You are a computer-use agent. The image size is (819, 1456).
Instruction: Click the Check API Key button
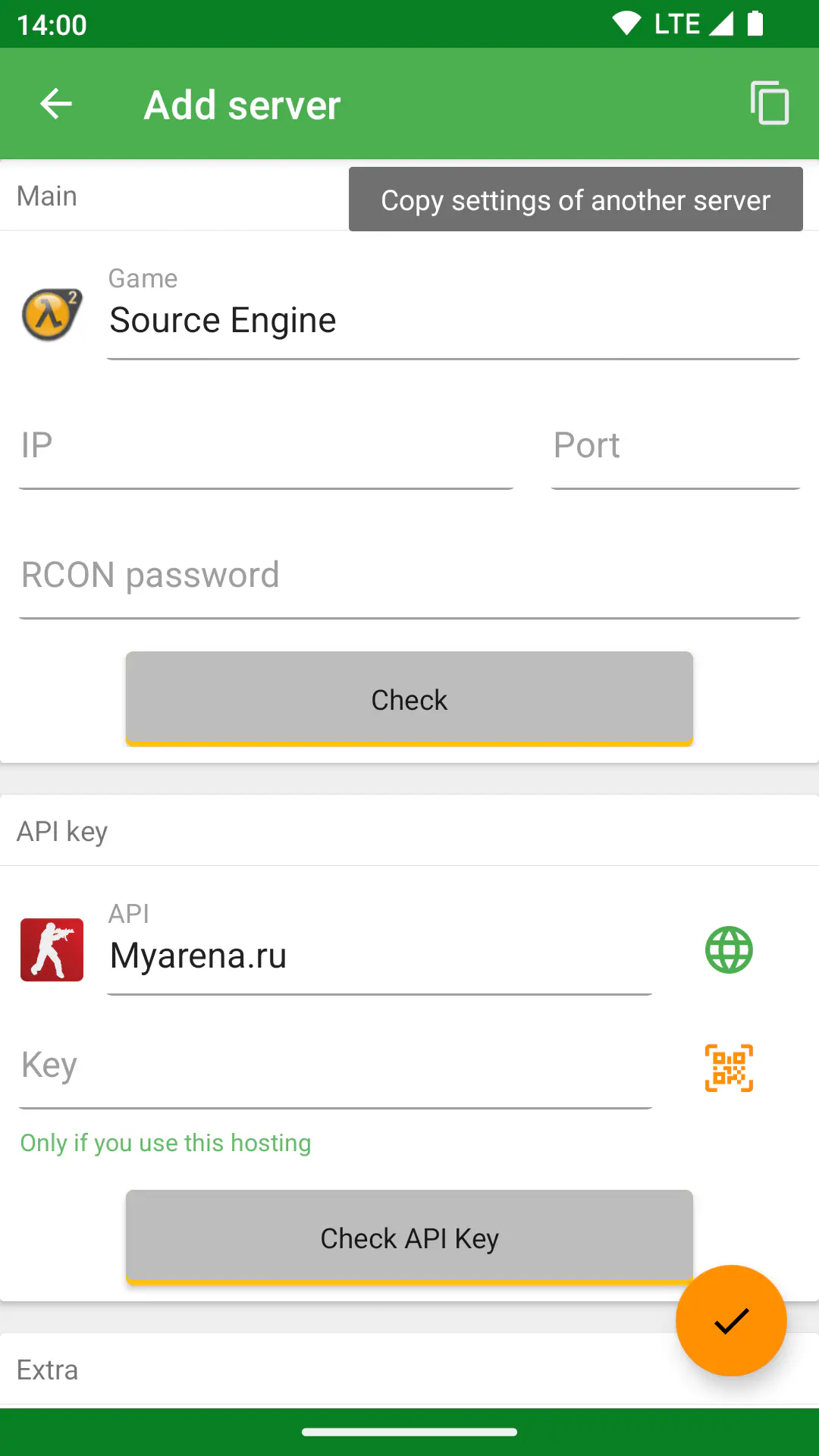[x=409, y=1238]
